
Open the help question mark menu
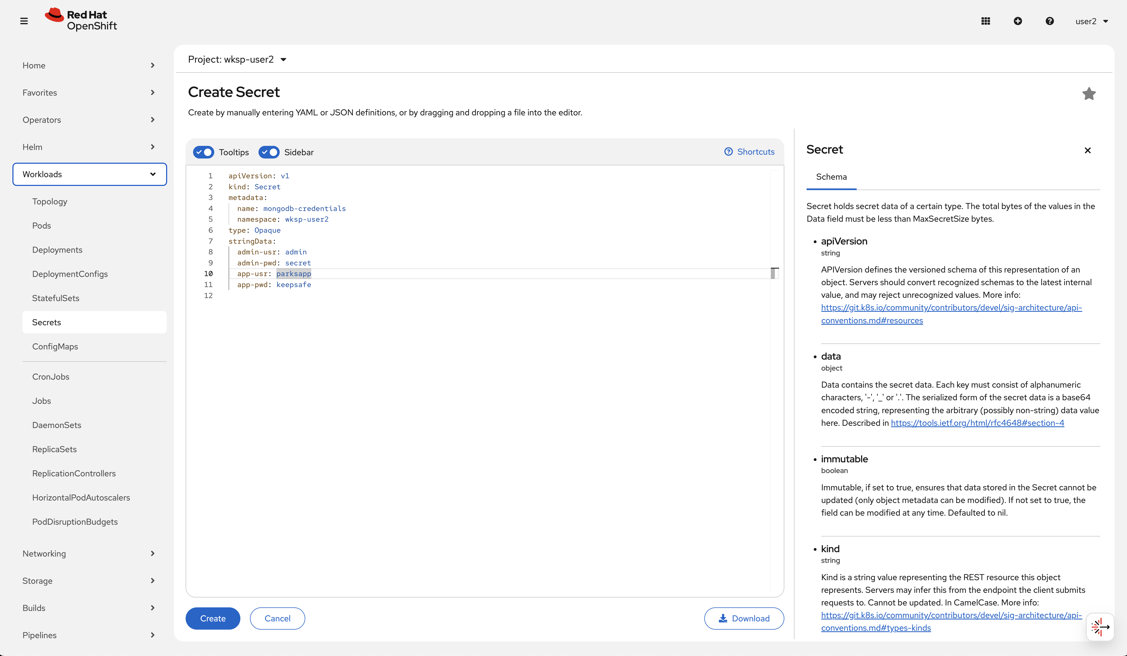pos(1050,21)
